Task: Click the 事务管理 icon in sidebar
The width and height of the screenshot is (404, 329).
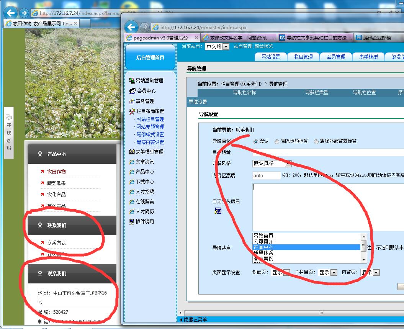Action: click(x=132, y=101)
